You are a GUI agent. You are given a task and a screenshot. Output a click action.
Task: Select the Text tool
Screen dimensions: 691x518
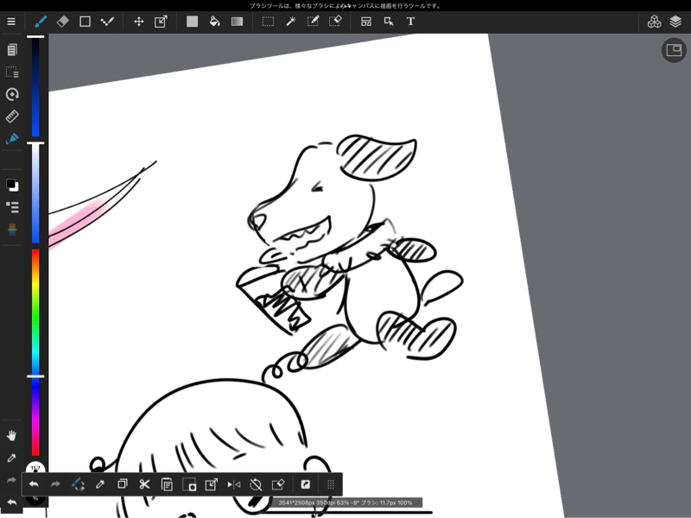click(410, 21)
